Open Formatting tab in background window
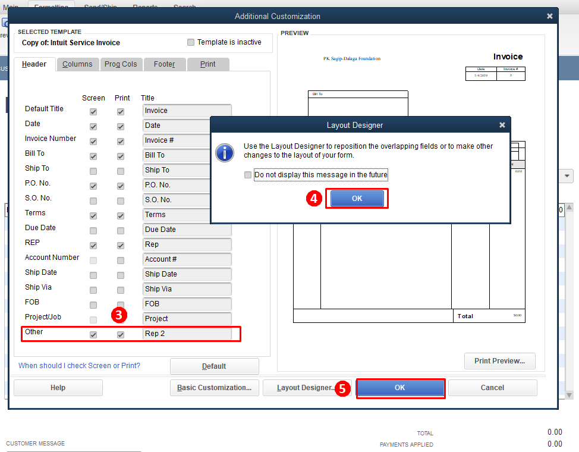This screenshot has height=452, width=579. 51,5
